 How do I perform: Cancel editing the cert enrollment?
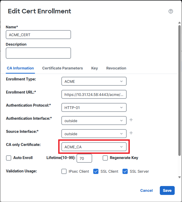[146, 190]
